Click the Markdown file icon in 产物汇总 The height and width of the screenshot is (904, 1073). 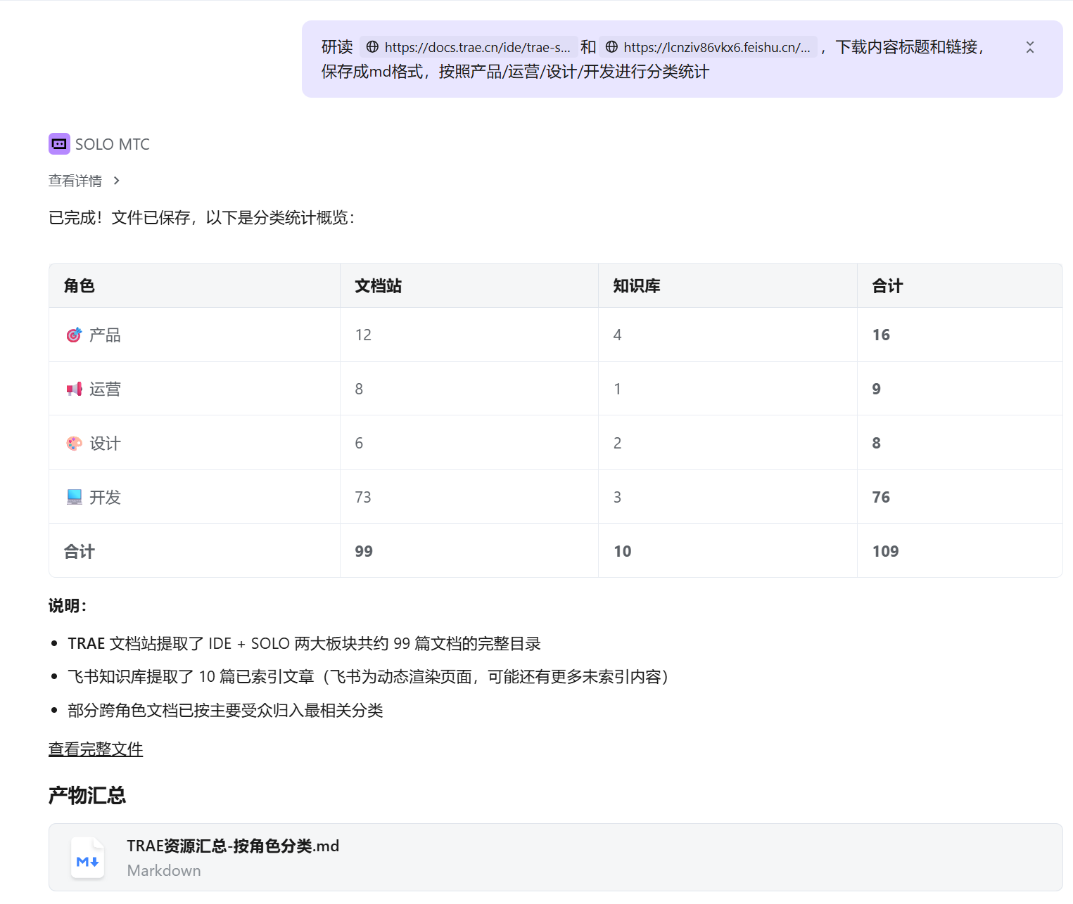coord(88,858)
